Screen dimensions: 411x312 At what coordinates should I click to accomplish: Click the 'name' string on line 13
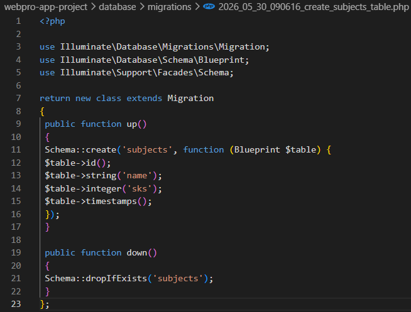137,175
